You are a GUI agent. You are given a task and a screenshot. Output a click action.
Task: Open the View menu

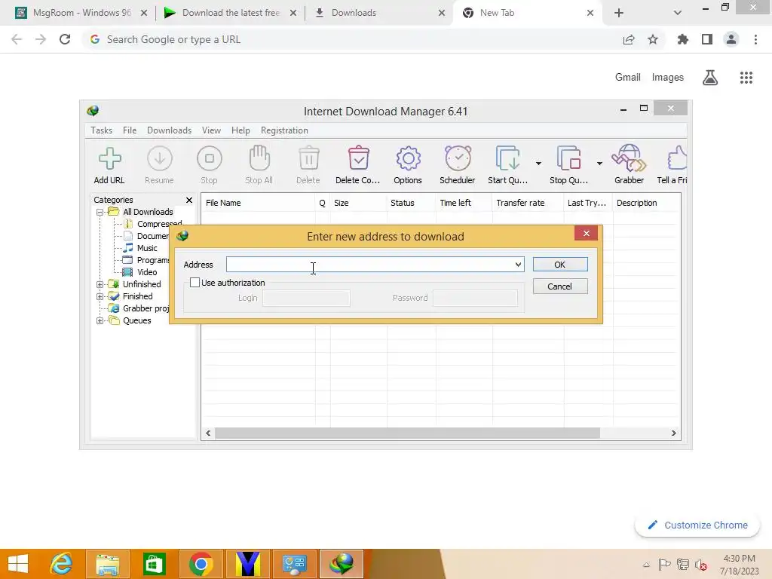[x=211, y=130]
